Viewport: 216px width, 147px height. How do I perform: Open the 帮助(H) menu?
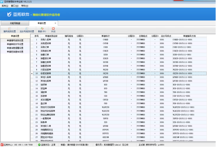[x=25, y=5]
